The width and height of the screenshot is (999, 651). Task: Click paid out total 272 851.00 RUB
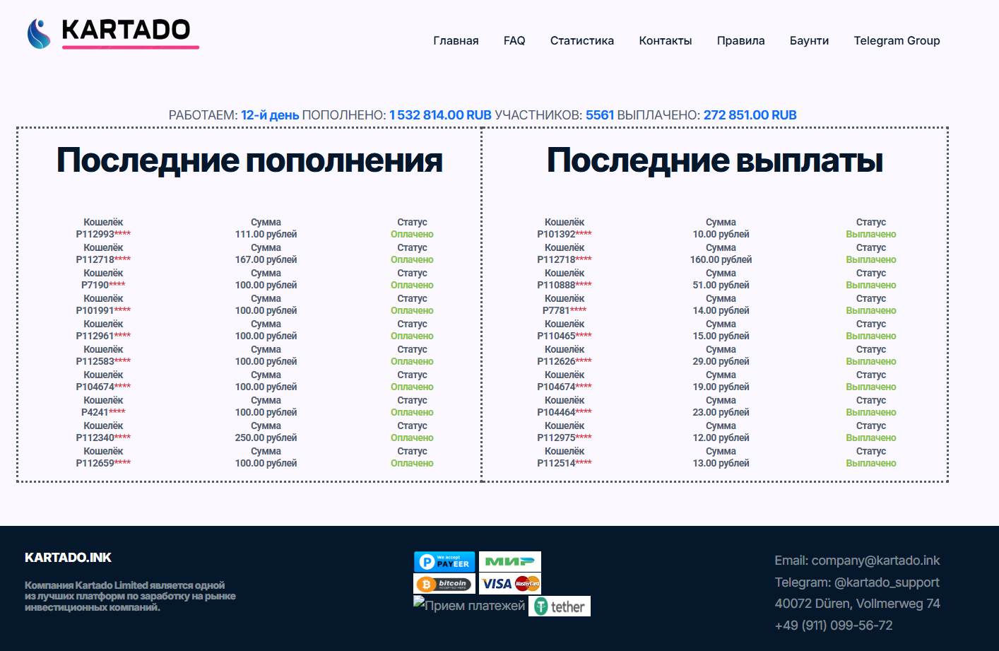point(750,115)
